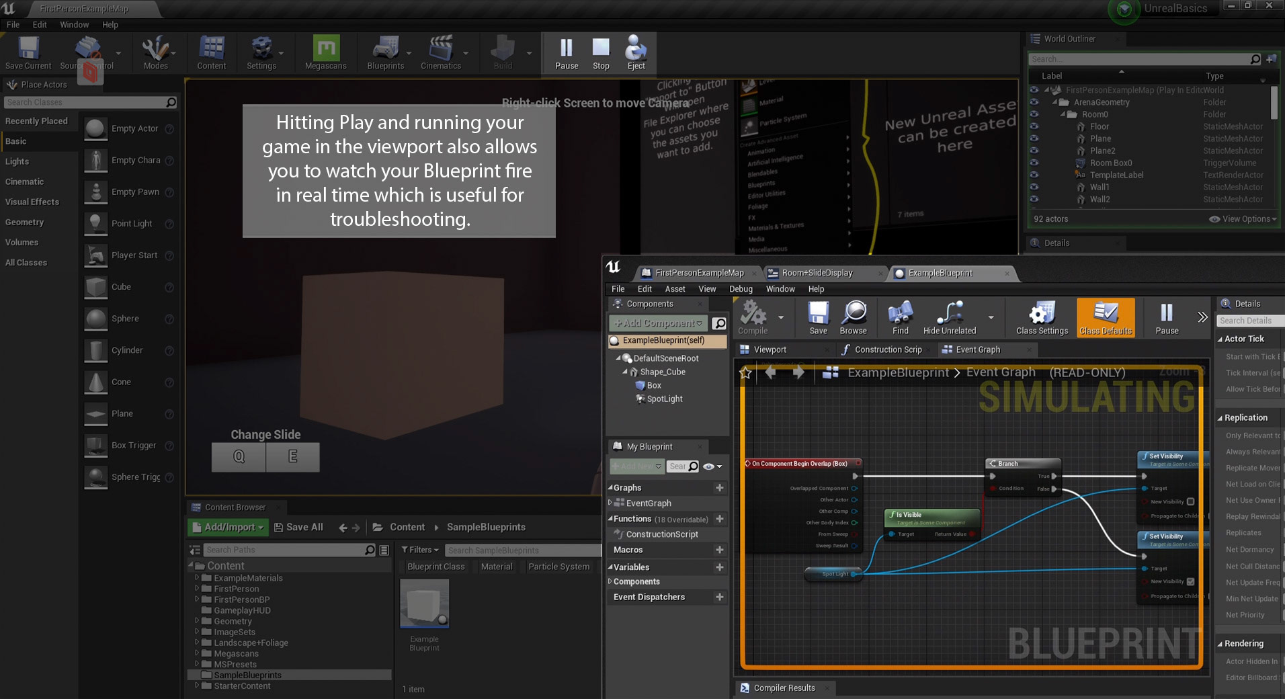Click the Compile icon in blueprint editor

click(x=753, y=317)
